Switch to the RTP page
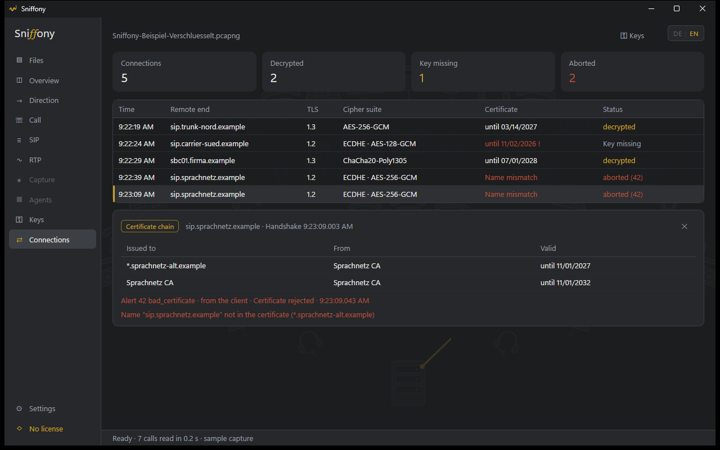720x450 pixels. [x=52, y=160]
